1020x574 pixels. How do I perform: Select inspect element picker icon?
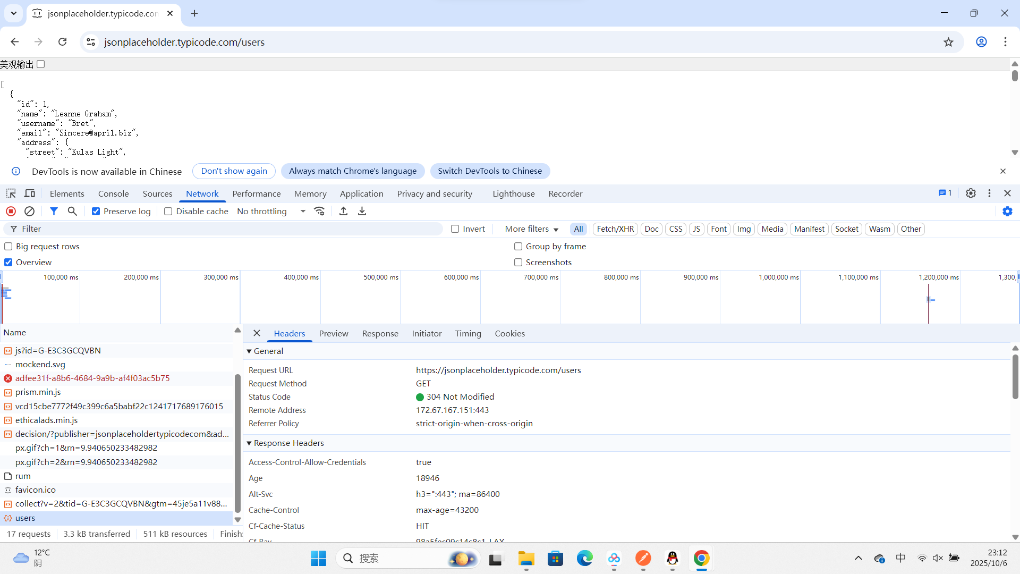[x=11, y=193]
